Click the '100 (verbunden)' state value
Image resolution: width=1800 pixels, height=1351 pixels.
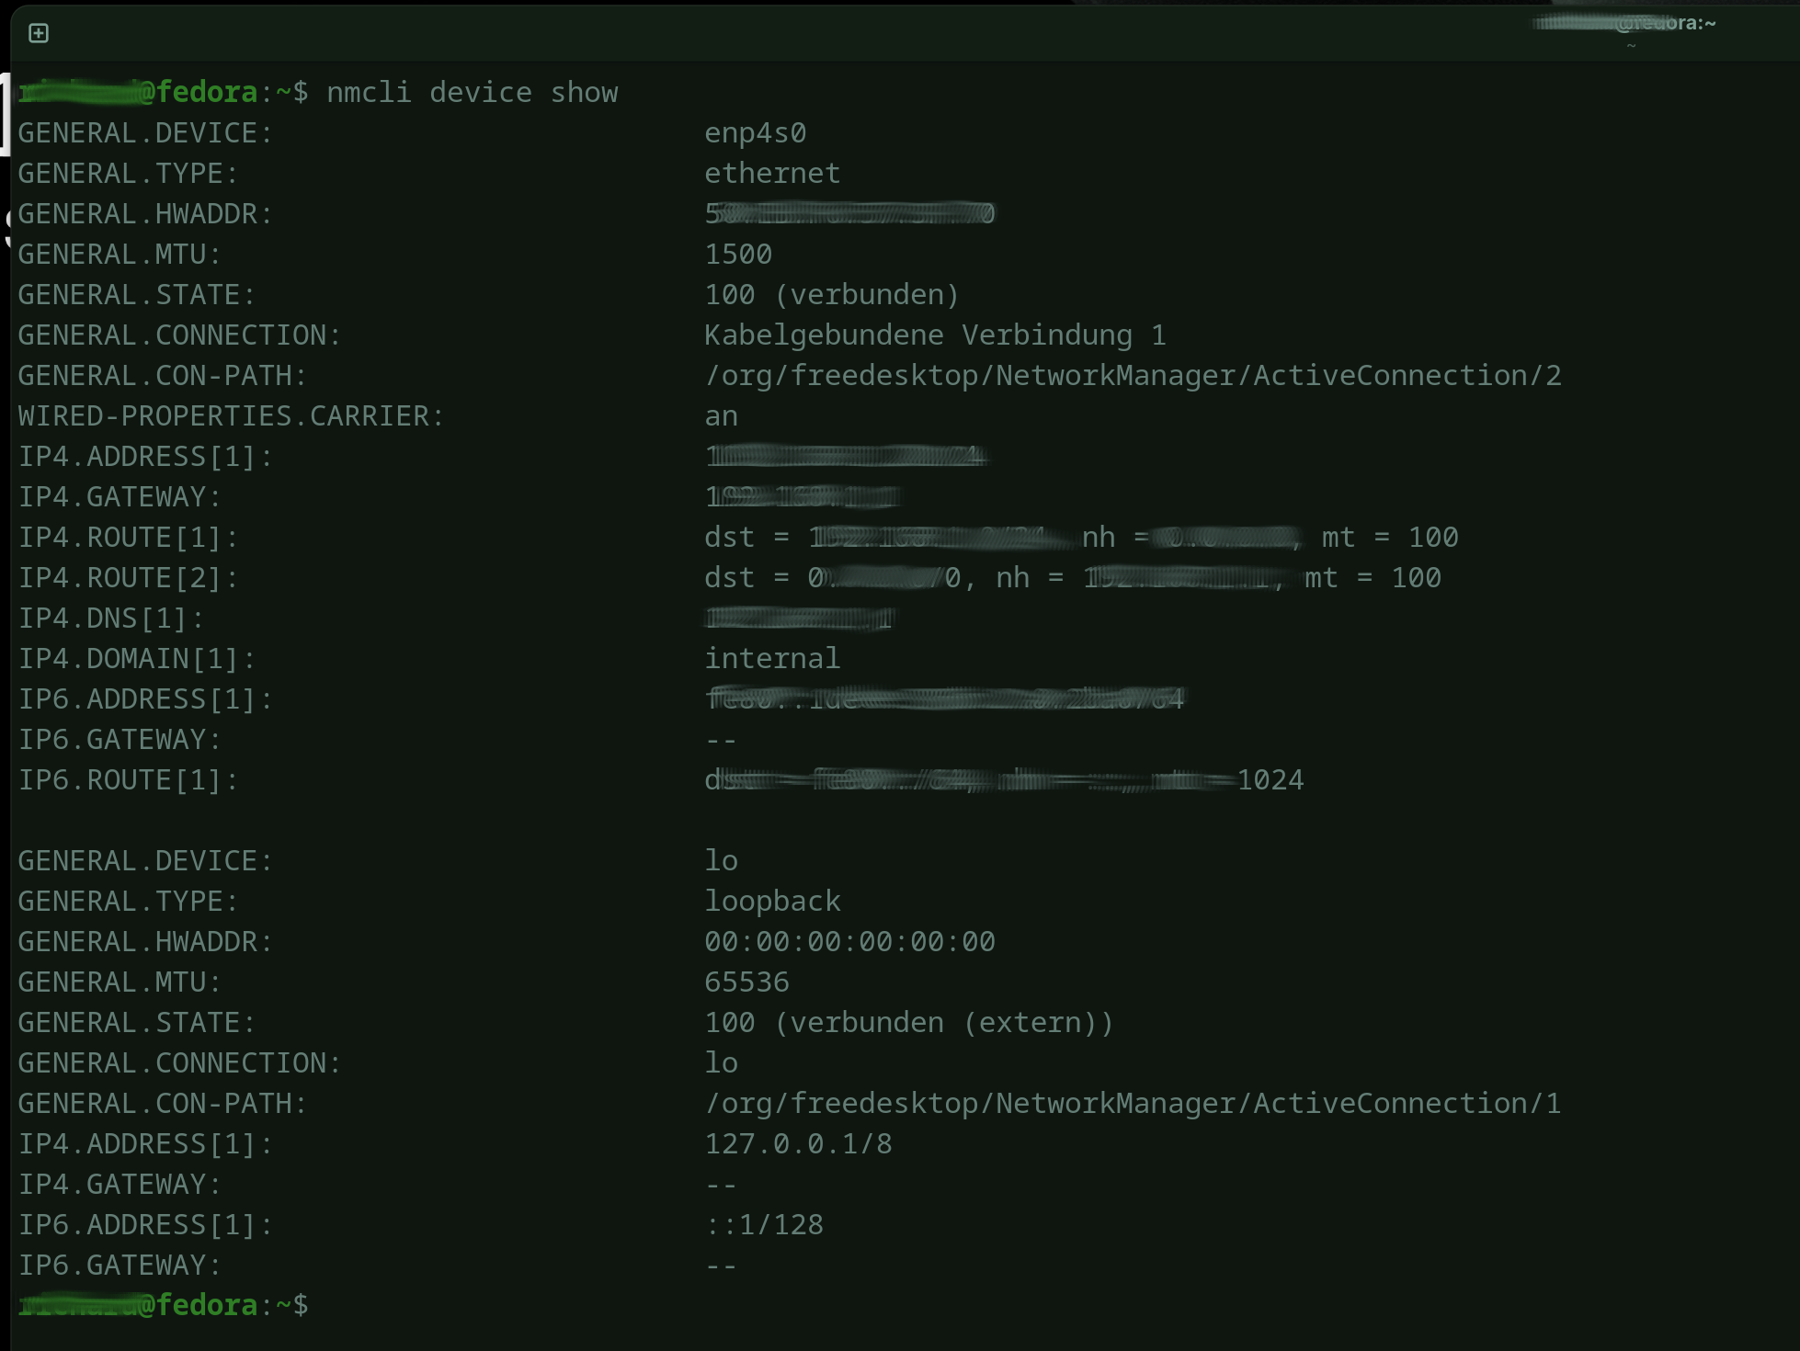pos(832,295)
